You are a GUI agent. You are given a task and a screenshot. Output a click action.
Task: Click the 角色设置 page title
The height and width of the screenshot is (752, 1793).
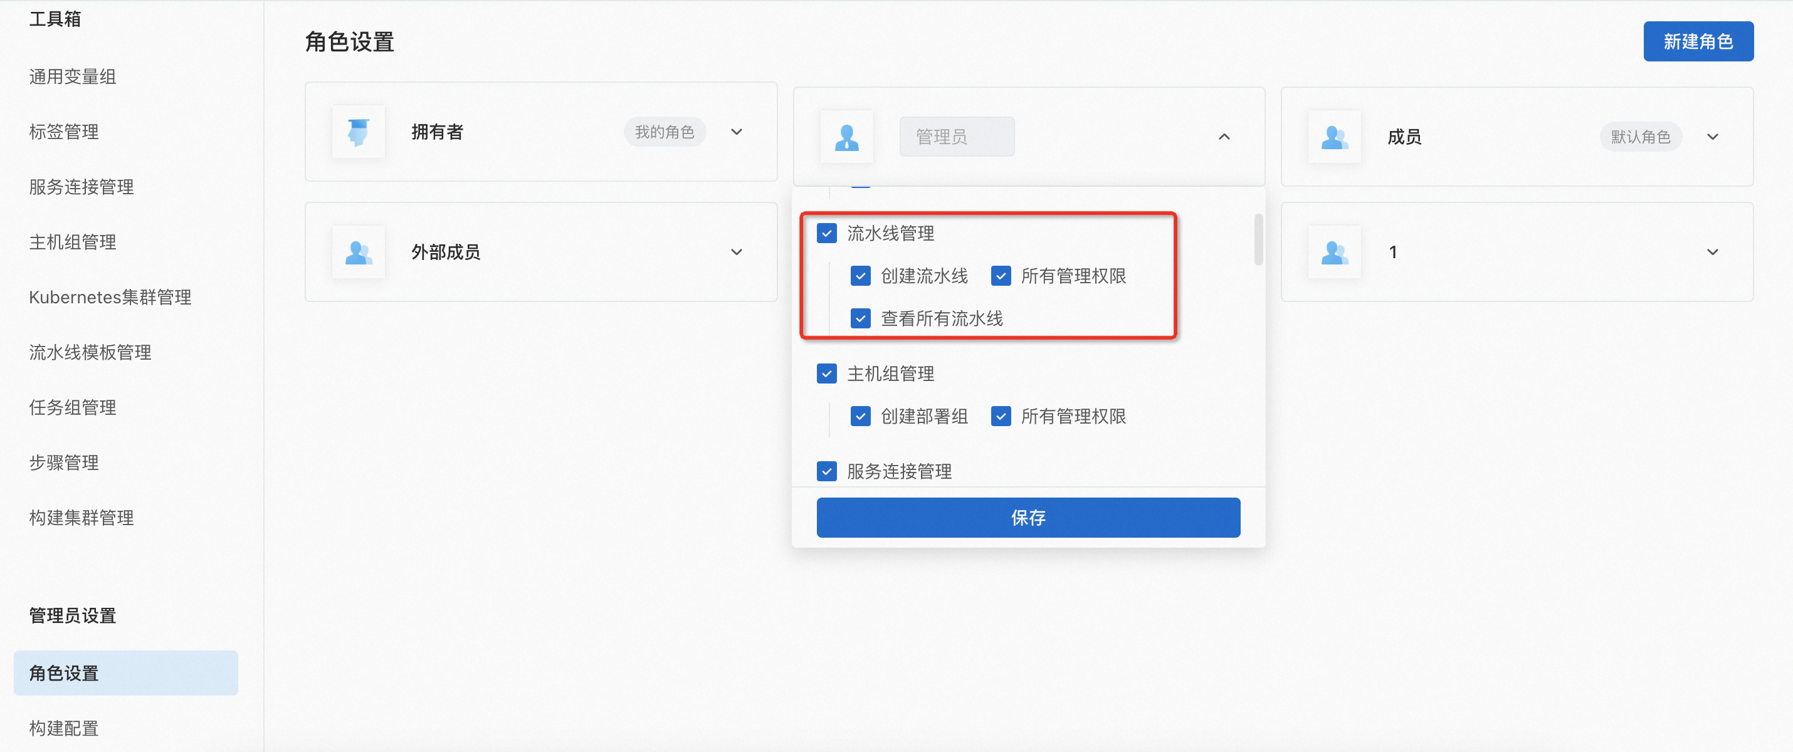349,42
